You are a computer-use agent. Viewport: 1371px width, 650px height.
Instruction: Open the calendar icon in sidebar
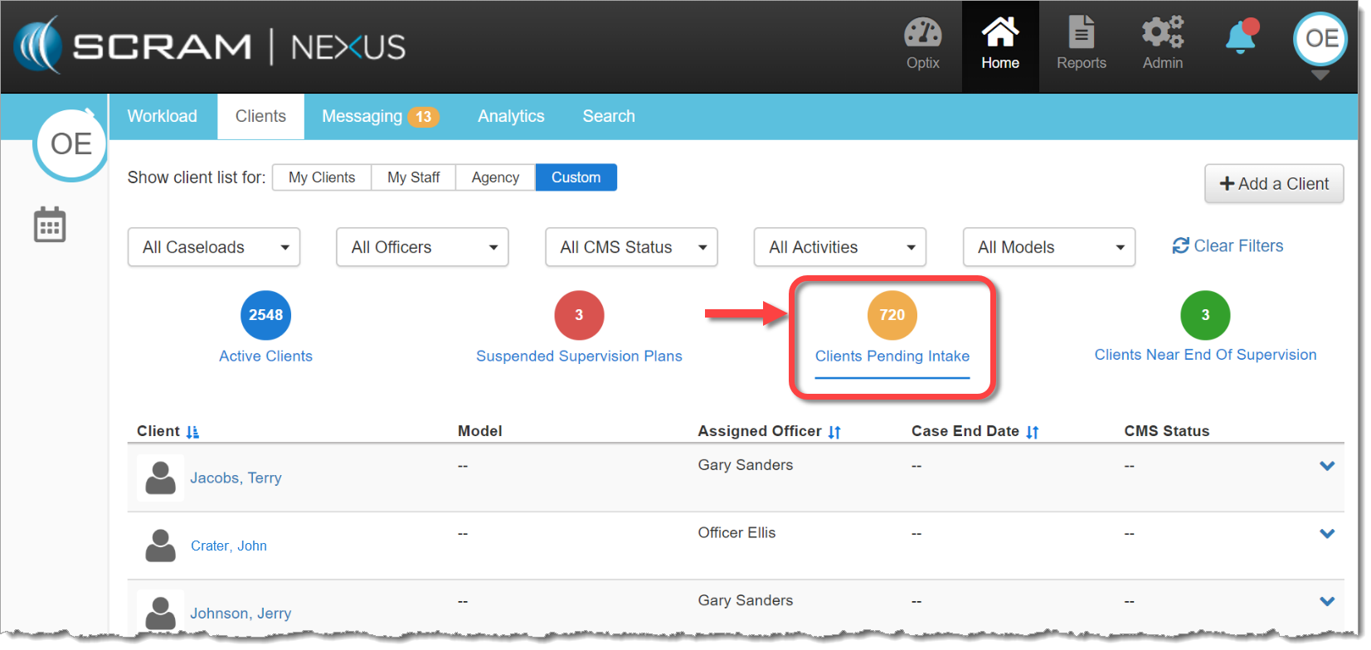50,225
